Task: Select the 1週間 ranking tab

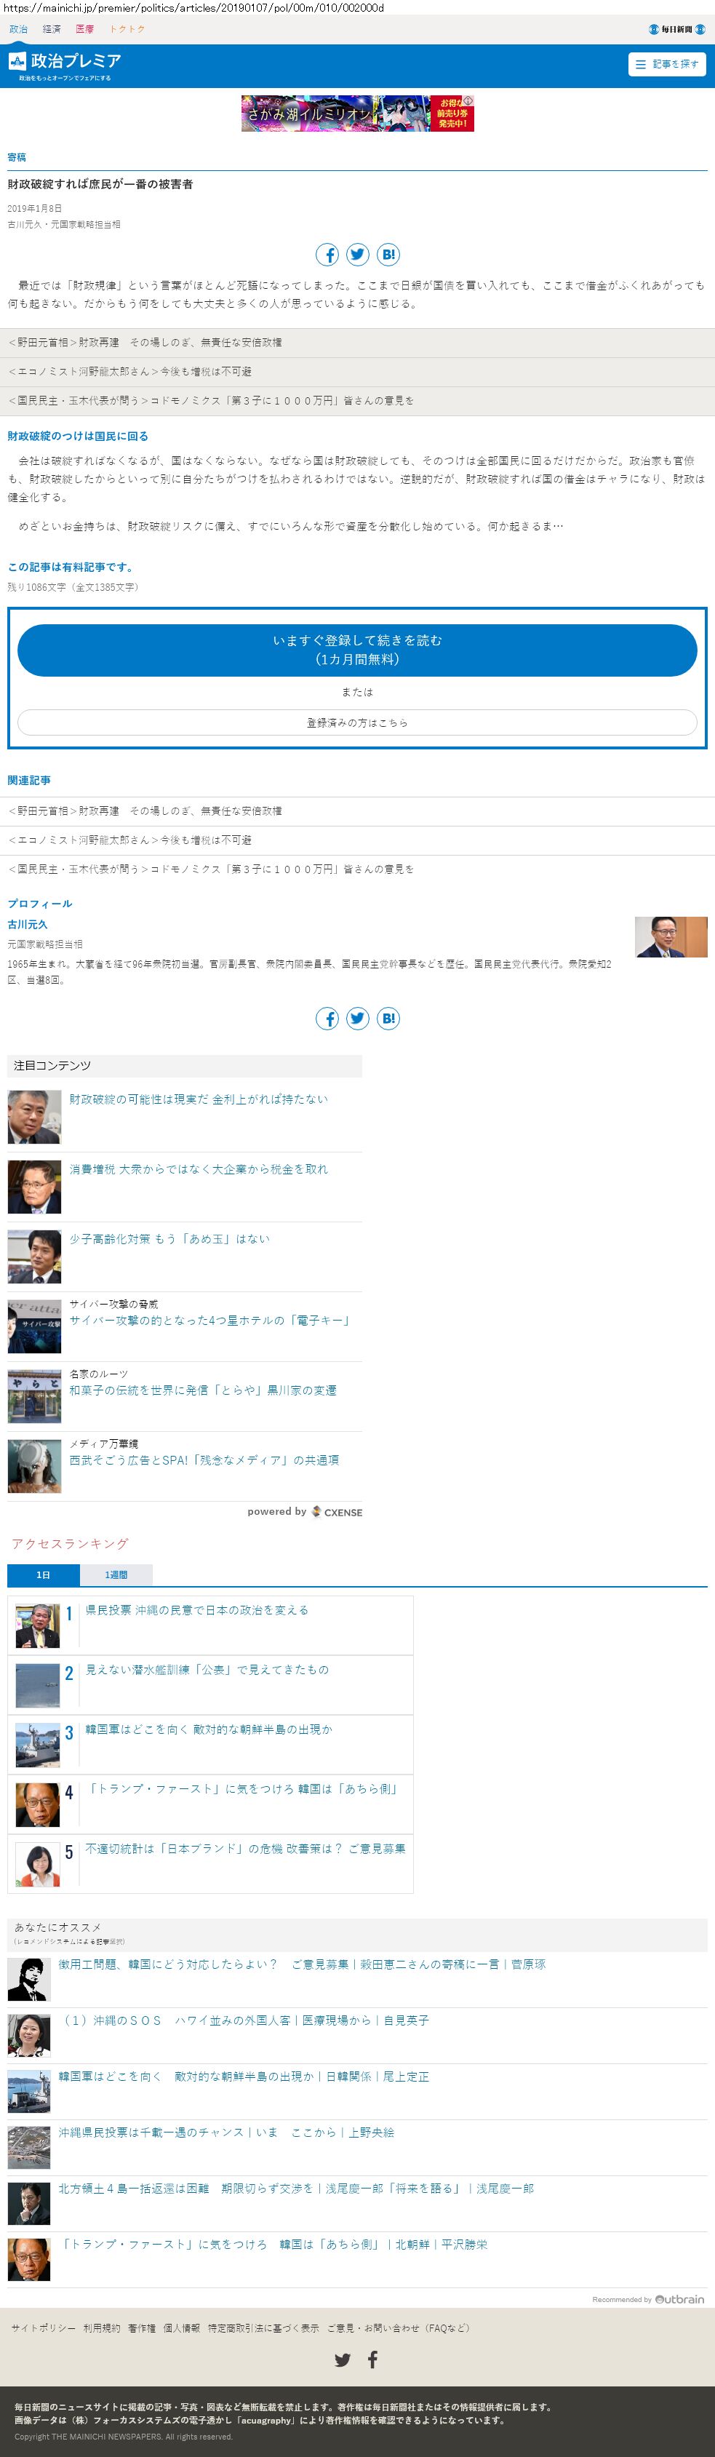Action: pos(116,1574)
